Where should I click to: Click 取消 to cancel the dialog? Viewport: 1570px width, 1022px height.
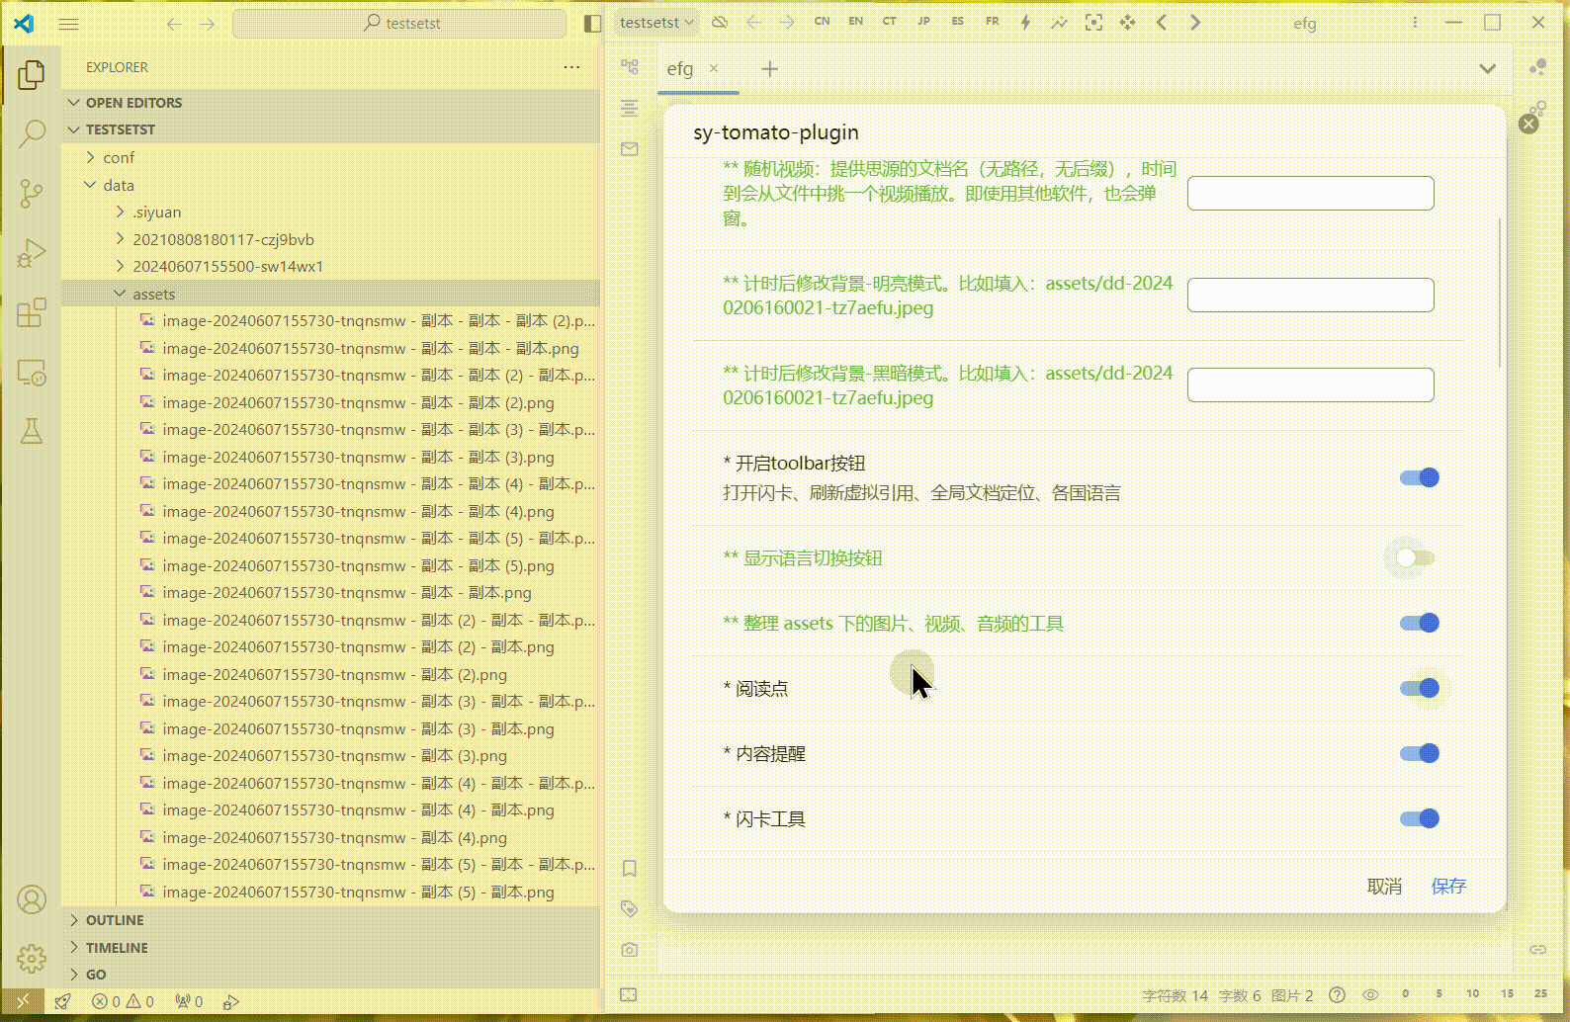1384,887
